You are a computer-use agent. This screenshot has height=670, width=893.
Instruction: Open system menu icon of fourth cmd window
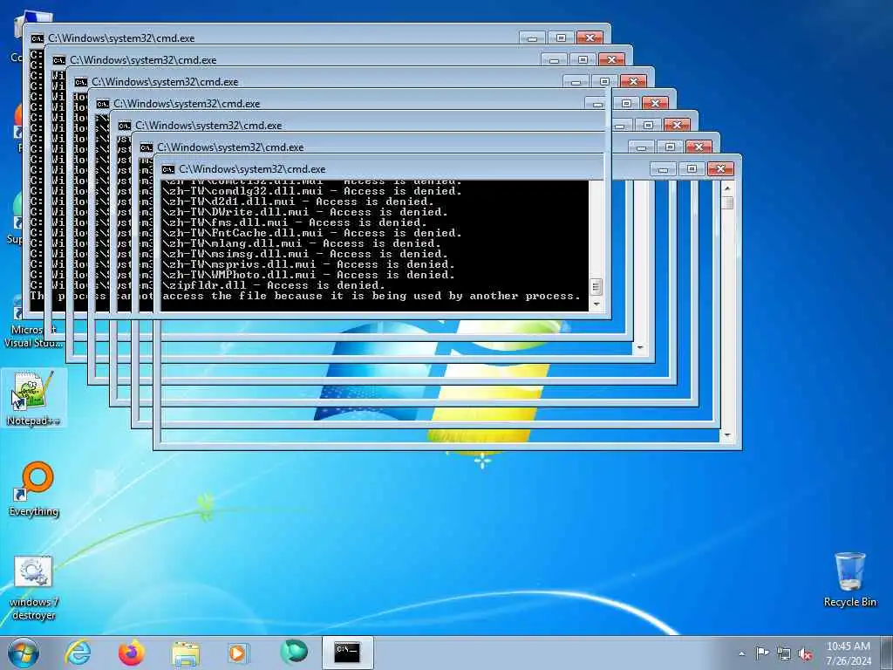tap(103, 104)
